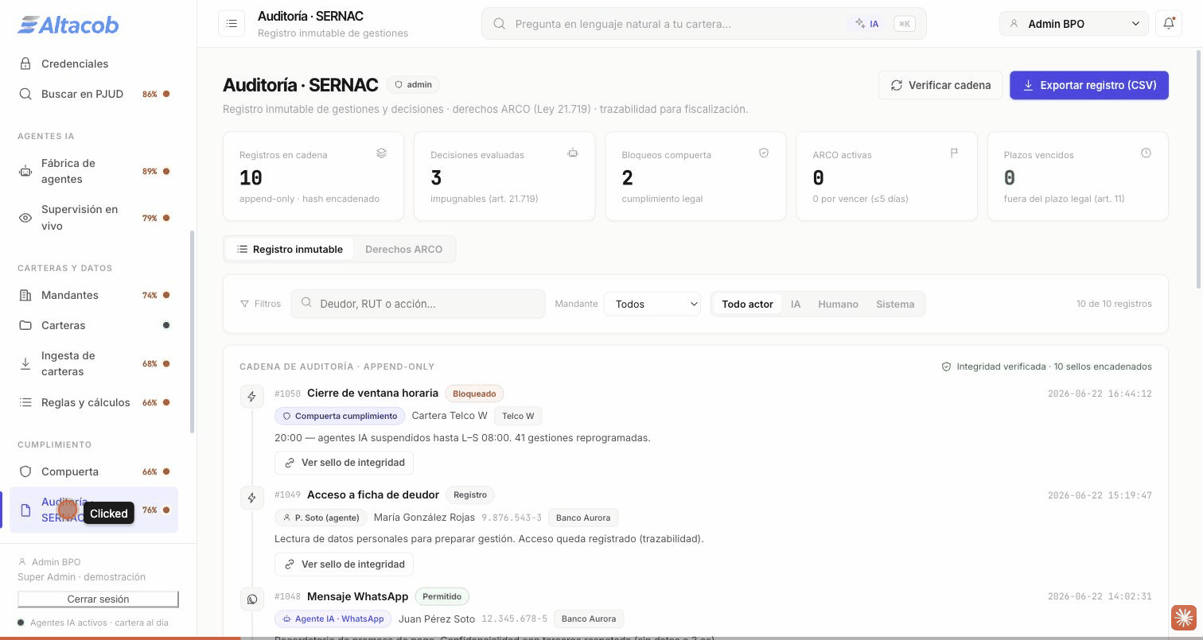
Task: Click Verificar cadena button
Action: (x=940, y=85)
